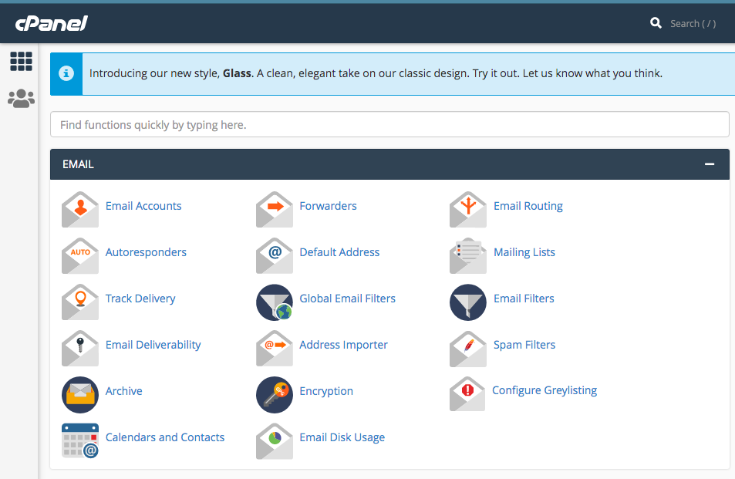The height and width of the screenshot is (479, 735).
Task: Click the Archive box icon
Action: click(80, 395)
